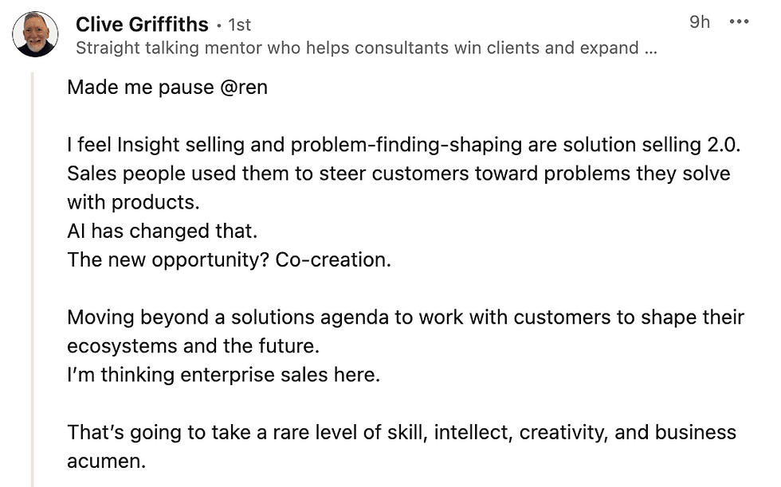Click 'The new opportunity? Co-creation.' line
Viewport: 781px width, 487px height.
[x=230, y=259]
